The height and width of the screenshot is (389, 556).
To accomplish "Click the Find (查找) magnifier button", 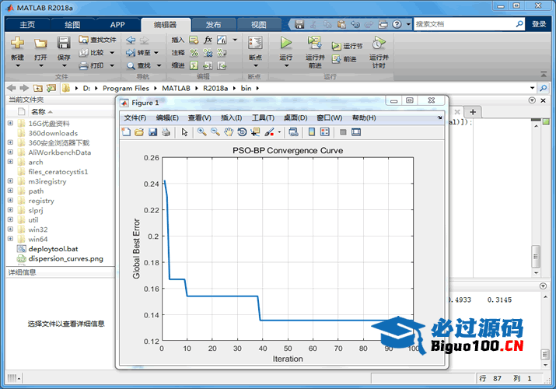I will coord(139,65).
